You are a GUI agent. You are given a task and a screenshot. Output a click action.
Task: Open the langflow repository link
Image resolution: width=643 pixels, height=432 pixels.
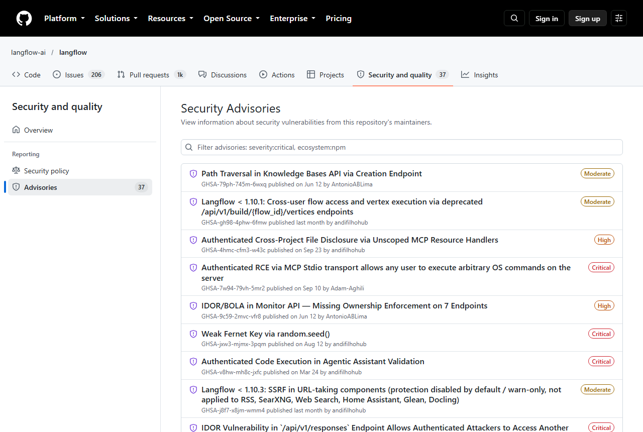[73, 52]
